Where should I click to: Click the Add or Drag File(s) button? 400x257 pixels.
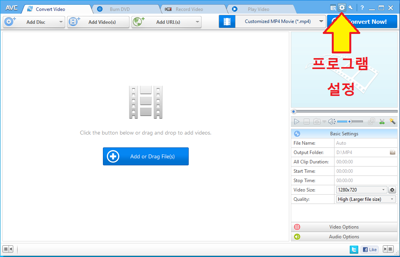pyautogui.click(x=146, y=156)
